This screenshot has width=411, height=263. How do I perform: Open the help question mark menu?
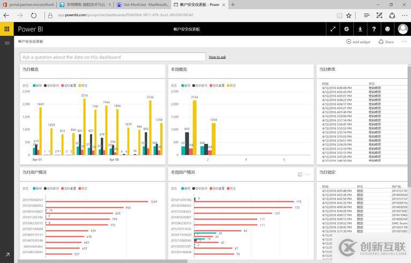[x=374, y=29]
